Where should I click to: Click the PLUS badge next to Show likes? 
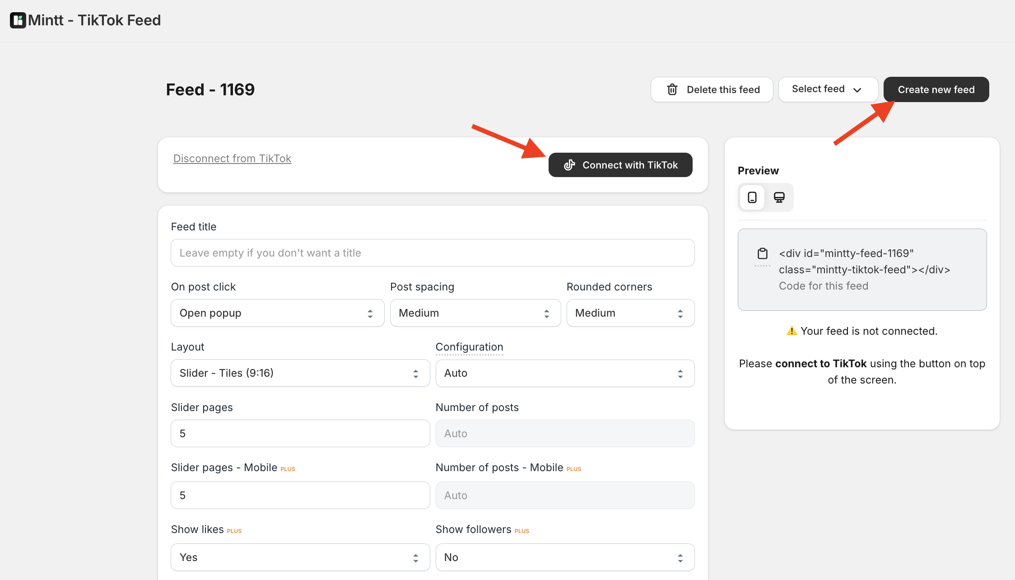234,530
